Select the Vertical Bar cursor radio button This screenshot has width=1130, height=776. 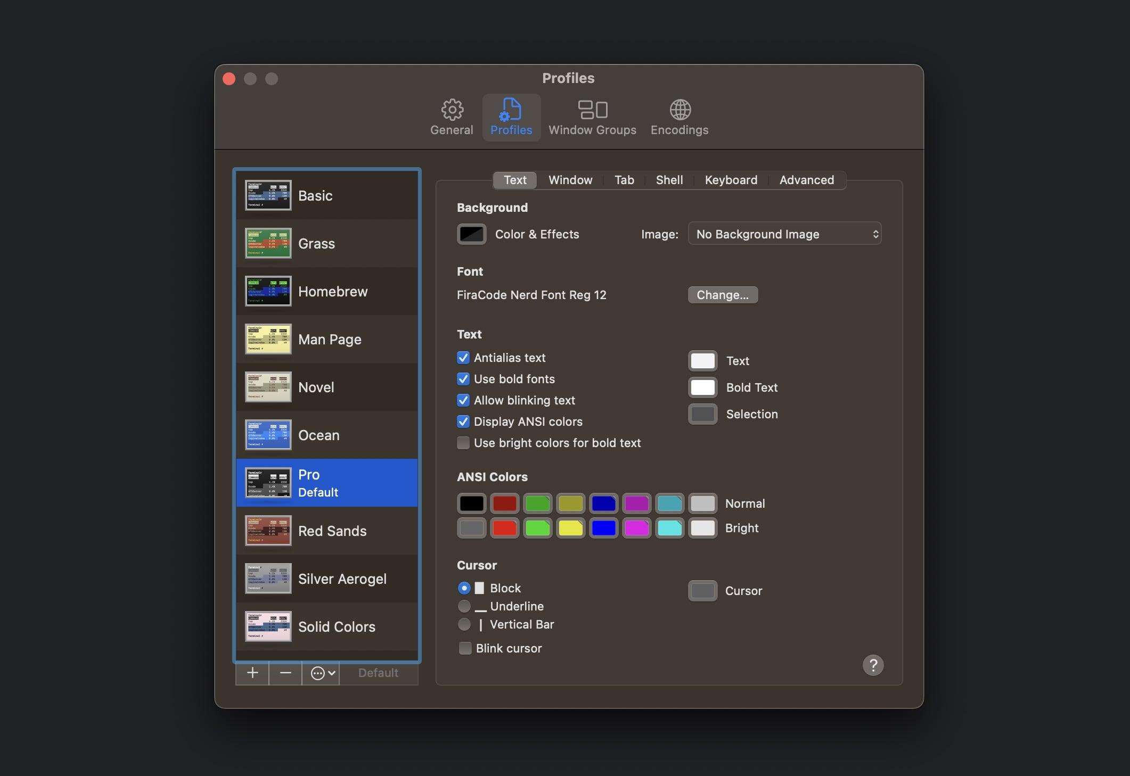coord(463,624)
